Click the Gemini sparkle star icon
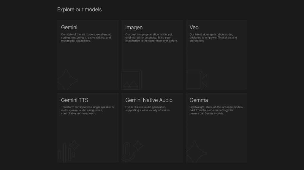The height and width of the screenshot is (170, 304). pyautogui.click(x=67, y=79)
